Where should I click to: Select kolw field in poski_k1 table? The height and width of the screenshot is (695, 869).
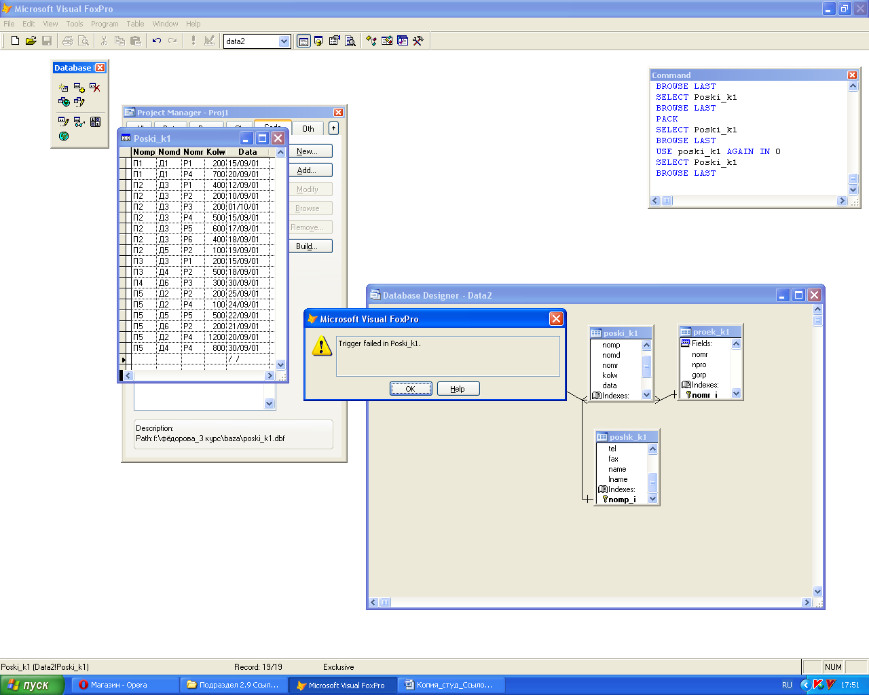(610, 375)
